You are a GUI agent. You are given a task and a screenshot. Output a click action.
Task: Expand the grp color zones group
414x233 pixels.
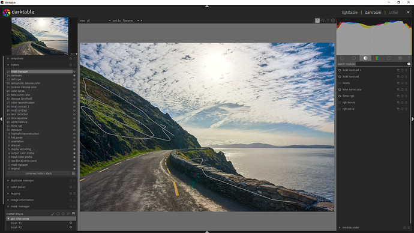(x=8, y=219)
